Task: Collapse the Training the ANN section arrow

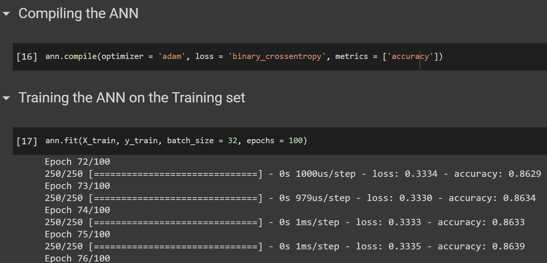Action: click(x=6, y=98)
